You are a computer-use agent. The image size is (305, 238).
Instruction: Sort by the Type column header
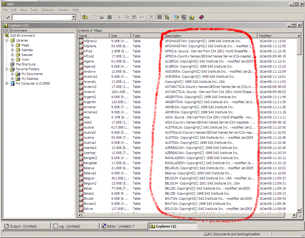pos(147,36)
